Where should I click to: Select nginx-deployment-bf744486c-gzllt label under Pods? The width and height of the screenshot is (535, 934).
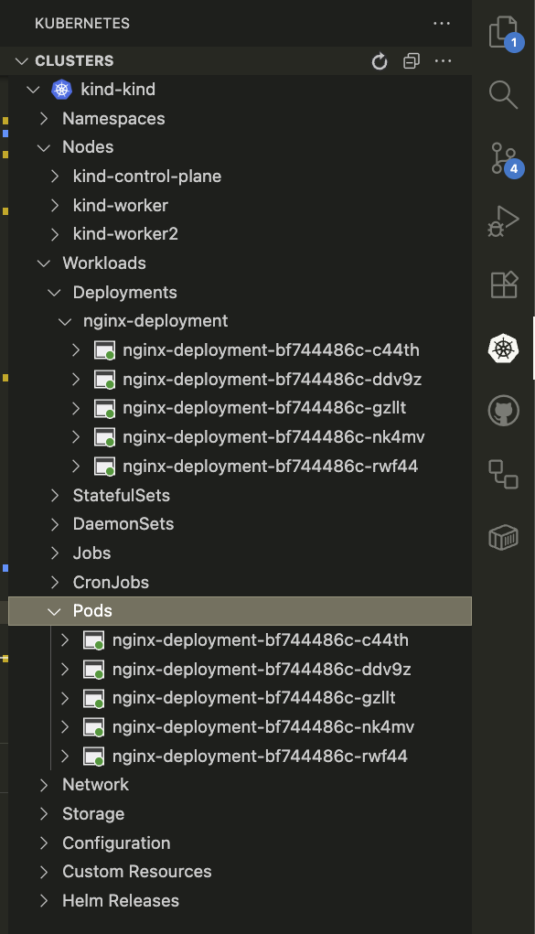254,698
